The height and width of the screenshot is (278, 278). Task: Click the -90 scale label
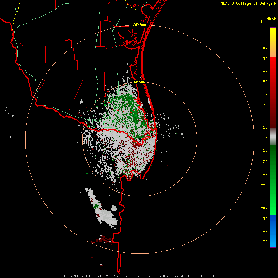[x=264, y=242]
